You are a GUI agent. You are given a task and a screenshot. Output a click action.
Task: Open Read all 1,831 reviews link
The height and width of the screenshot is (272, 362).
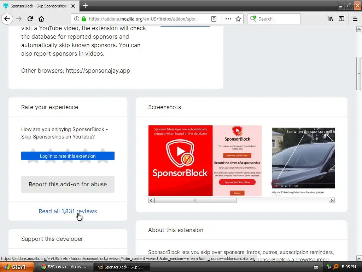pos(68,211)
